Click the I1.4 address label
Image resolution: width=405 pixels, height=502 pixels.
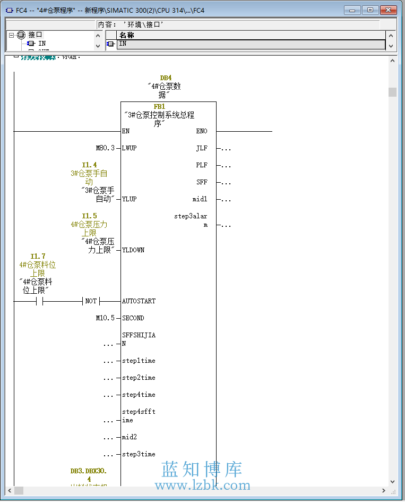89,165
